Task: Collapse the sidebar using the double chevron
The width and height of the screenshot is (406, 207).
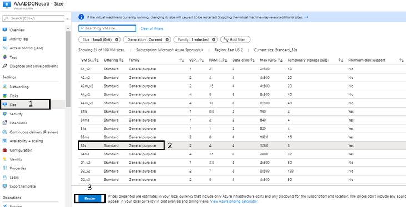Action: (67, 19)
